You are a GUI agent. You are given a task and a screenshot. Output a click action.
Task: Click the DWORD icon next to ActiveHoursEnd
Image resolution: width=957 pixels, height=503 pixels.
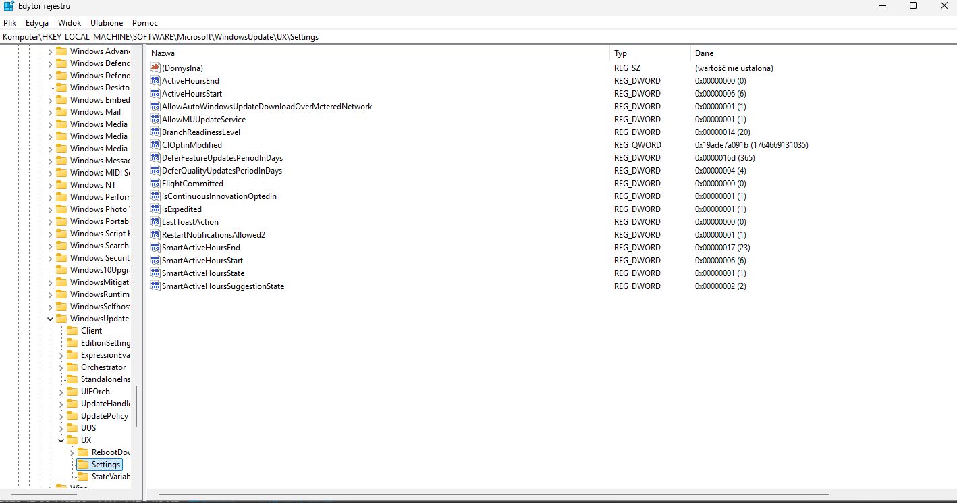155,81
